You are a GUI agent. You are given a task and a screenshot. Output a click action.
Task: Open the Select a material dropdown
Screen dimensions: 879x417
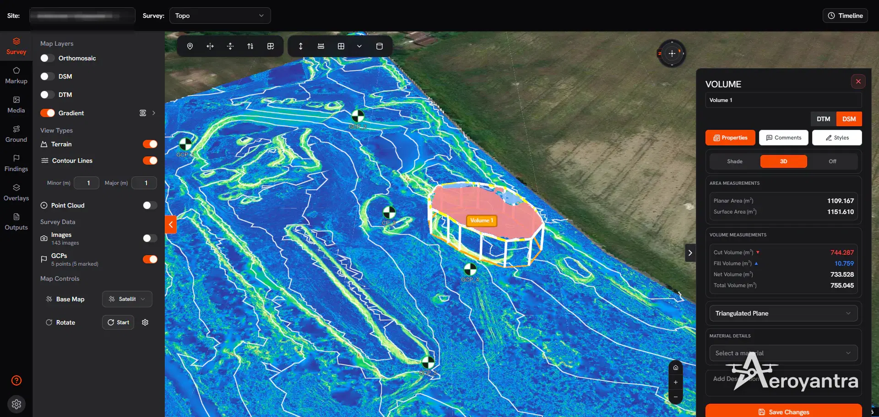[784, 353]
